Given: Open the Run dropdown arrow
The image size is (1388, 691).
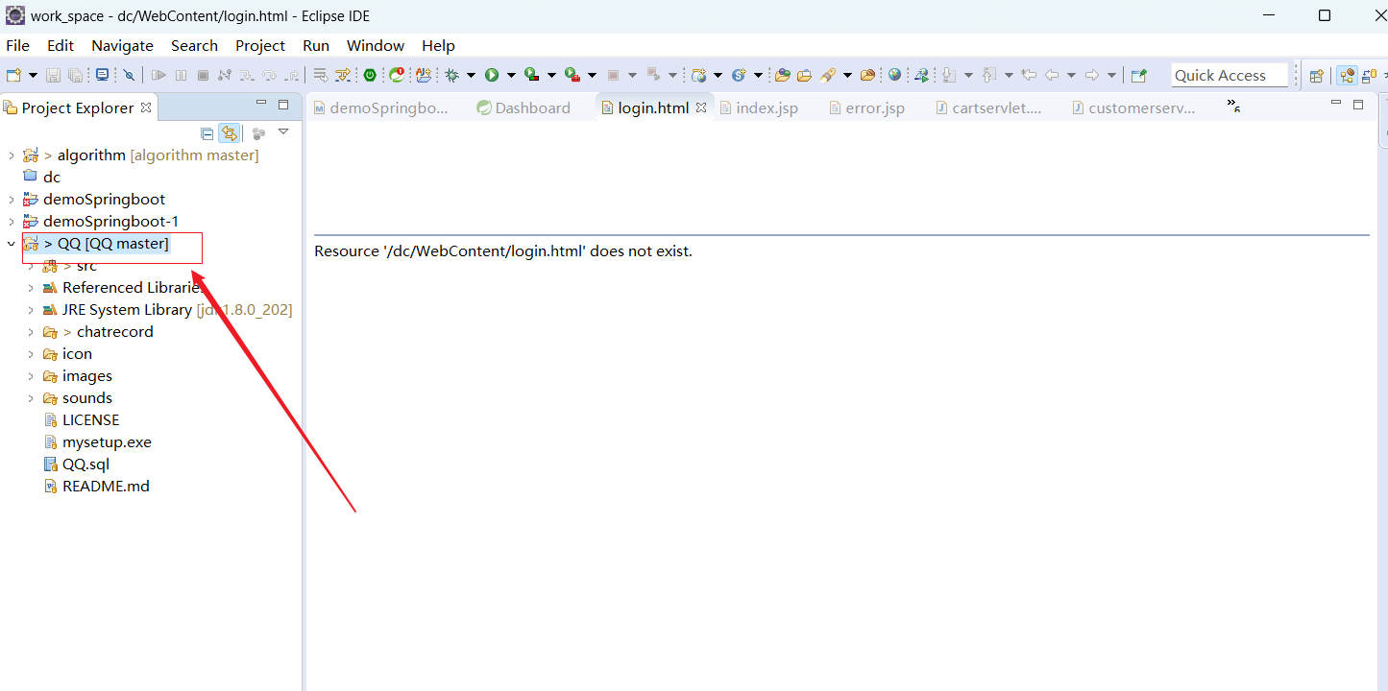Looking at the screenshot, I should pyautogui.click(x=512, y=74).
